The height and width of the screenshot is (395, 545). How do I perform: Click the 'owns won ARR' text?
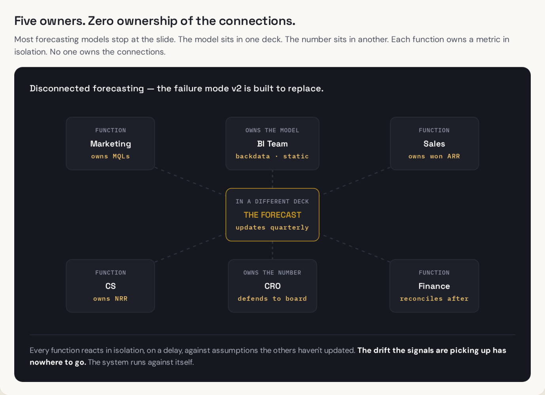[434, 156]
